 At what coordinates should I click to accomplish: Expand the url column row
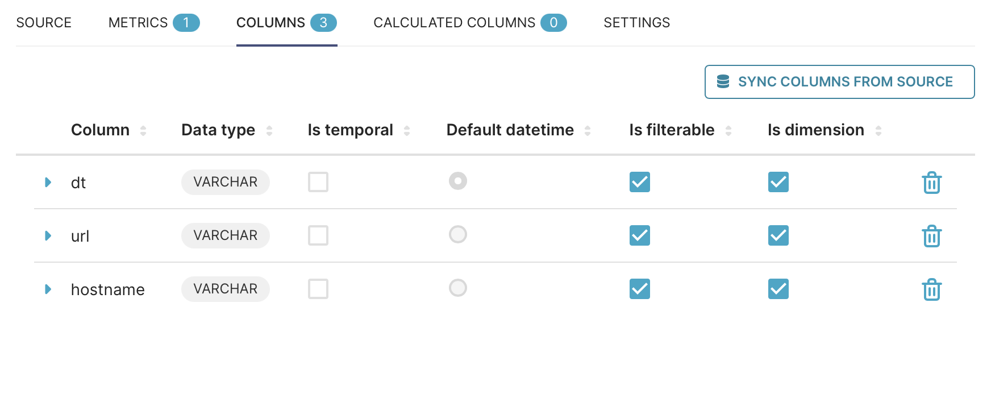(x=48, y=235)
